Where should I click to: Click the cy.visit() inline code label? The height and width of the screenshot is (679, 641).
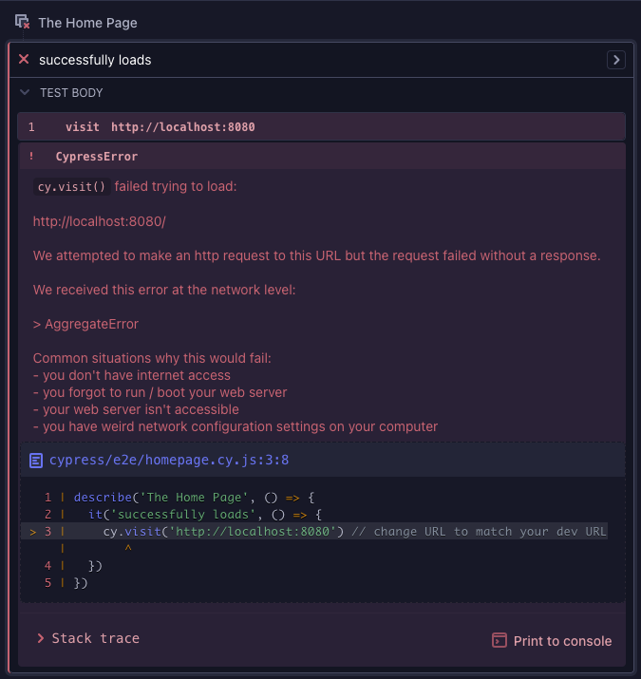tap(71, 187)
